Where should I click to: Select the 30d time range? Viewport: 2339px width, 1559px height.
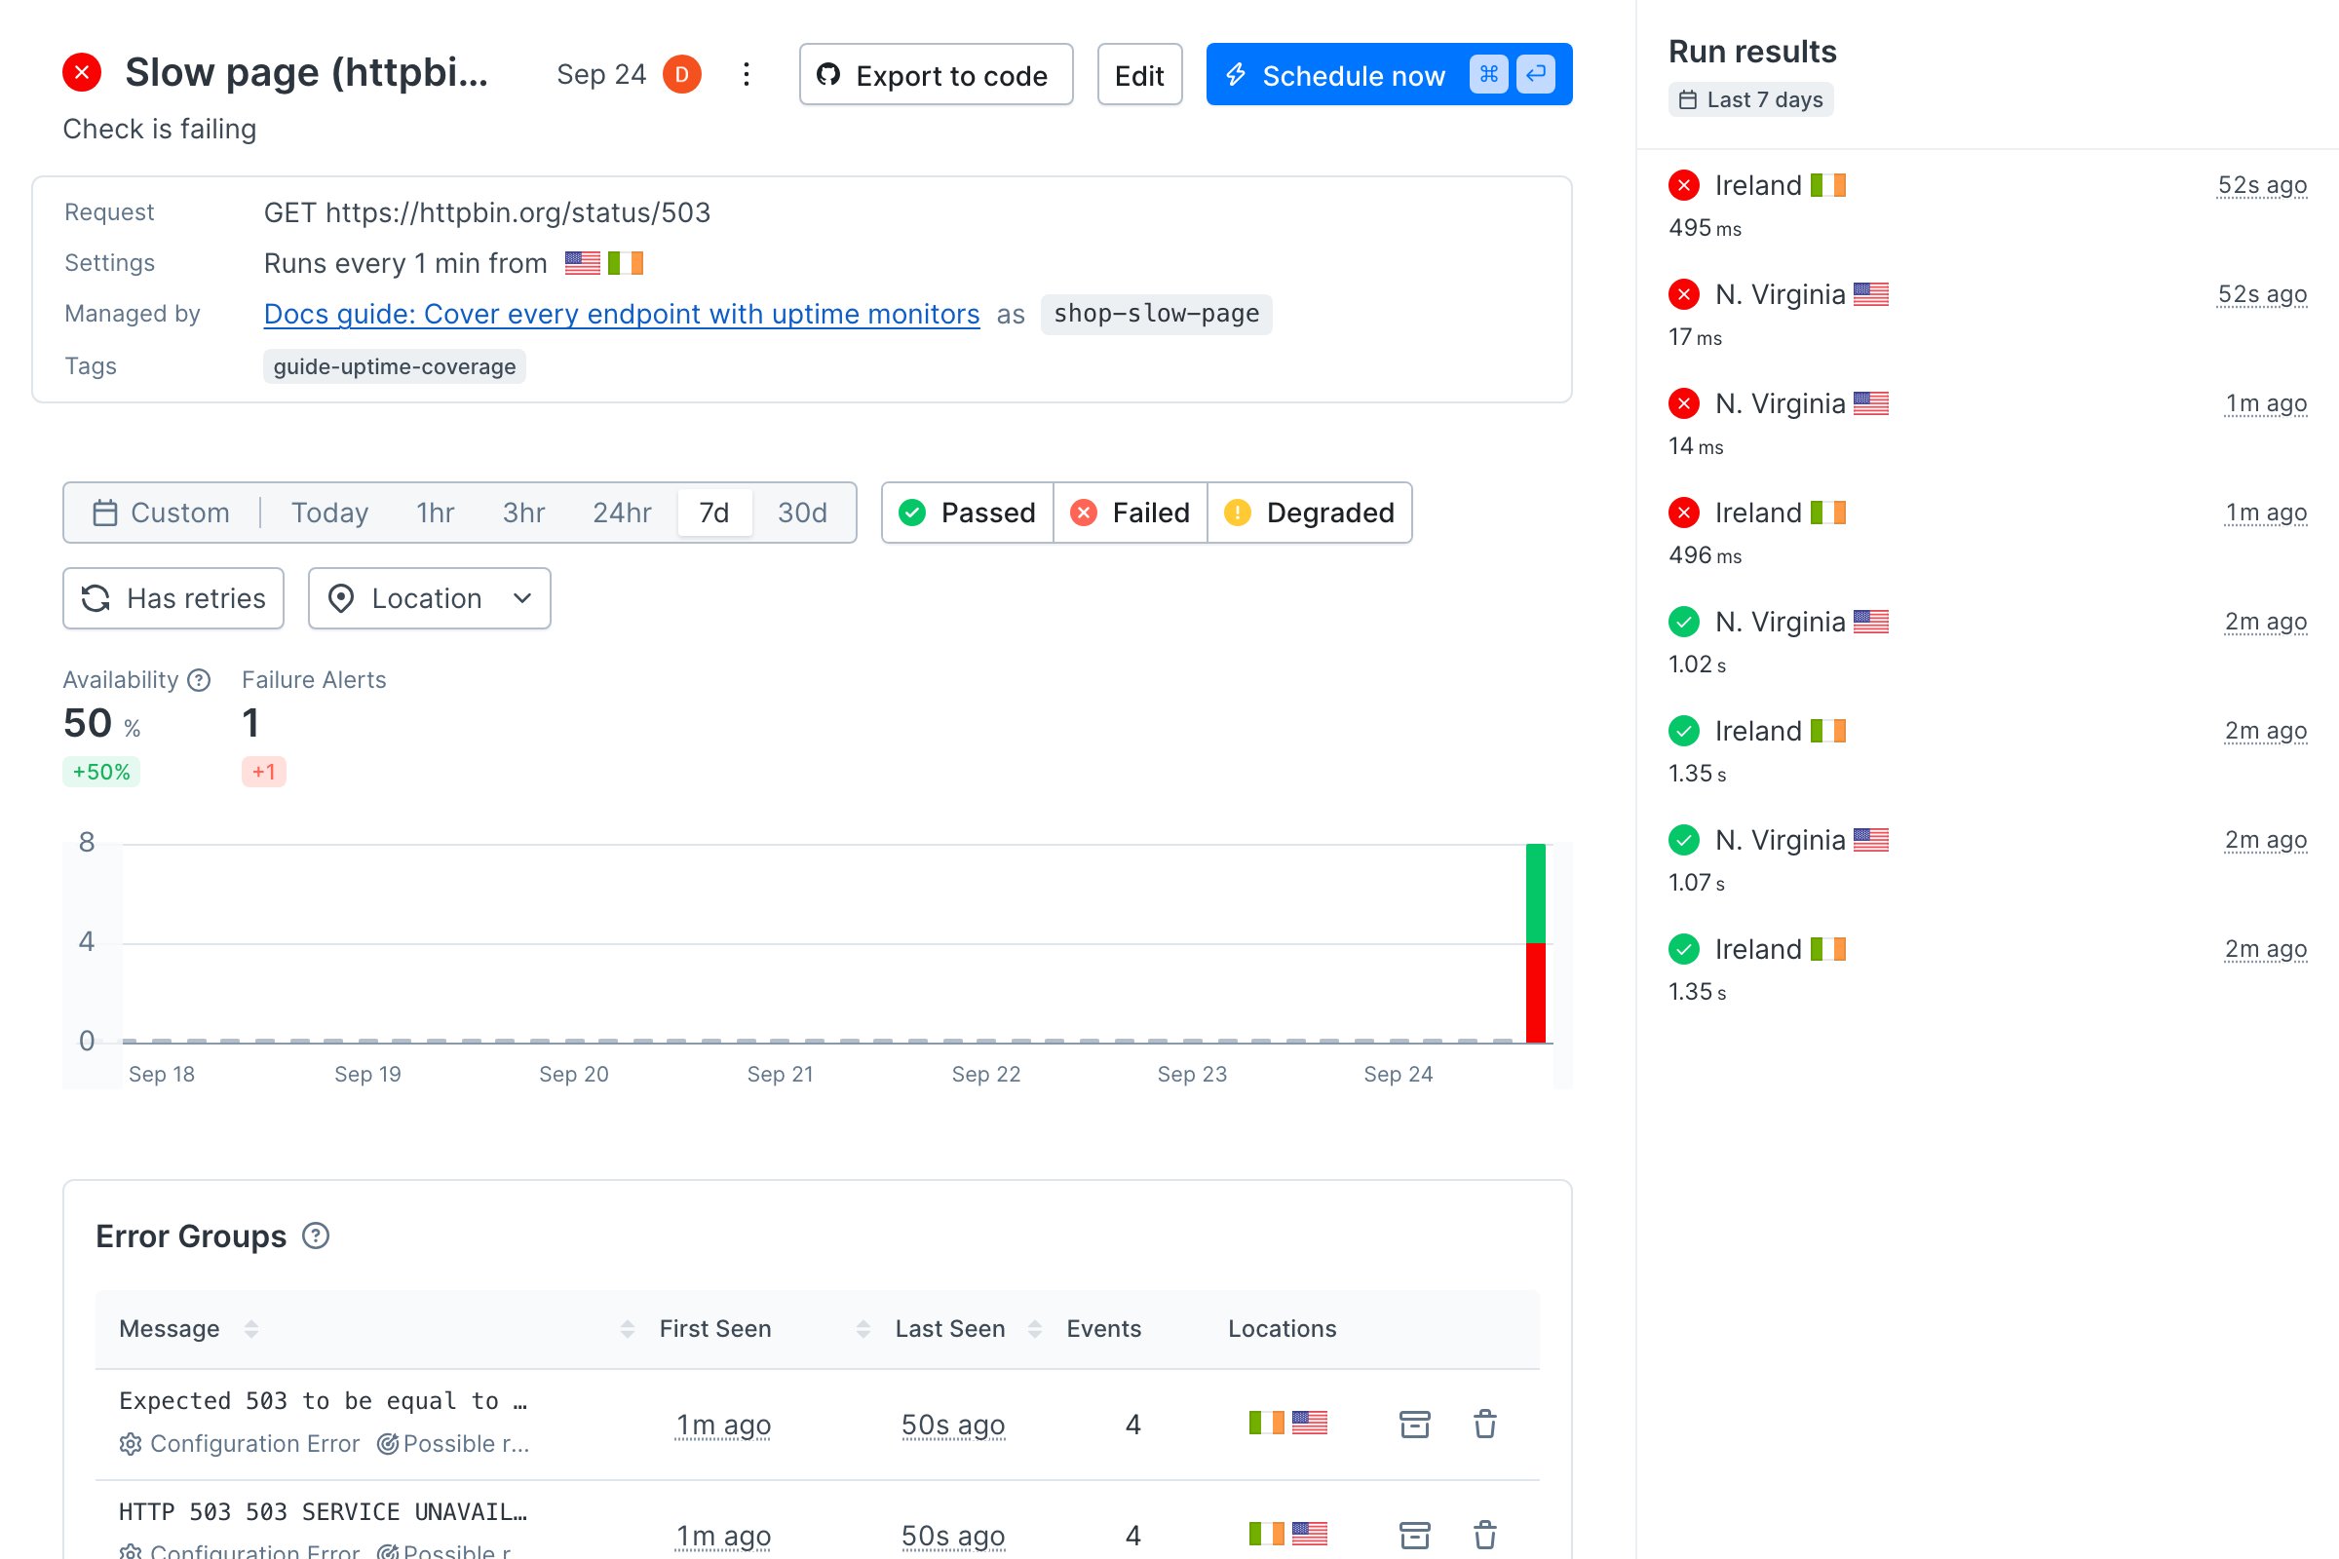[801, 513]
